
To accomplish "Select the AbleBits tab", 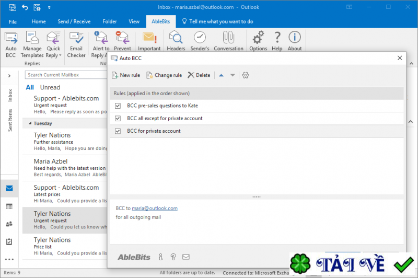I will tap(161, 21).
